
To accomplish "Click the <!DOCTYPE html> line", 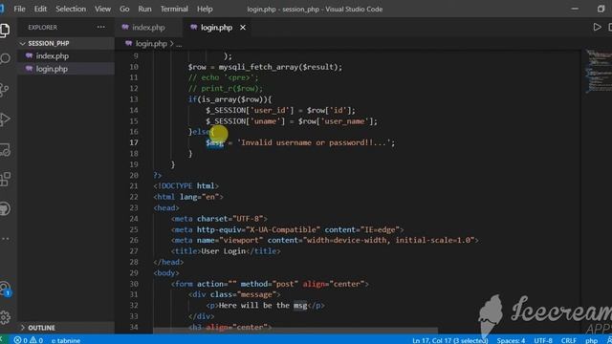I will click(186, 186).
